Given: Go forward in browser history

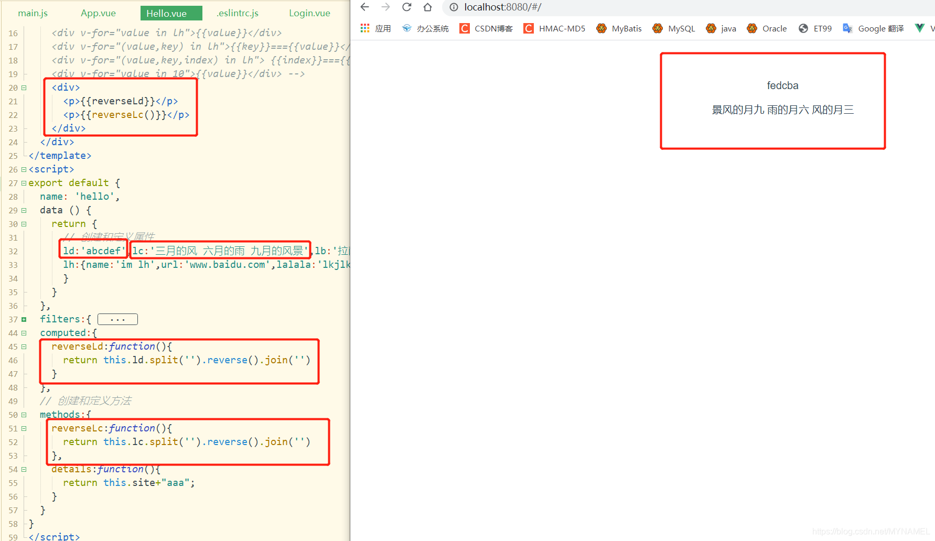Looking at the screenshot, I should tap(386, 7).
